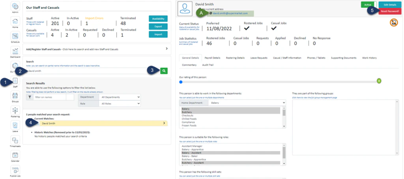The image size is (404, 179).
Task: Open the Rostering sidebar icon
Action: coord(15,110)
